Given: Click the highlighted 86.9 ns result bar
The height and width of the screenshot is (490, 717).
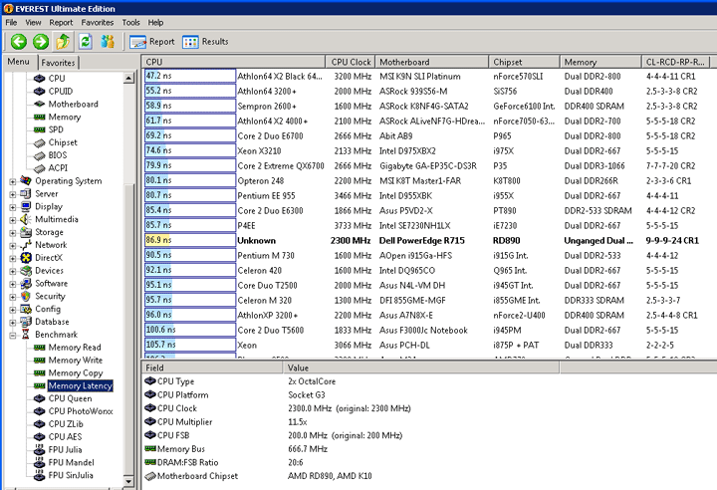Looking at the screenshot, I should pyautogui.click(x=190, y=240).
